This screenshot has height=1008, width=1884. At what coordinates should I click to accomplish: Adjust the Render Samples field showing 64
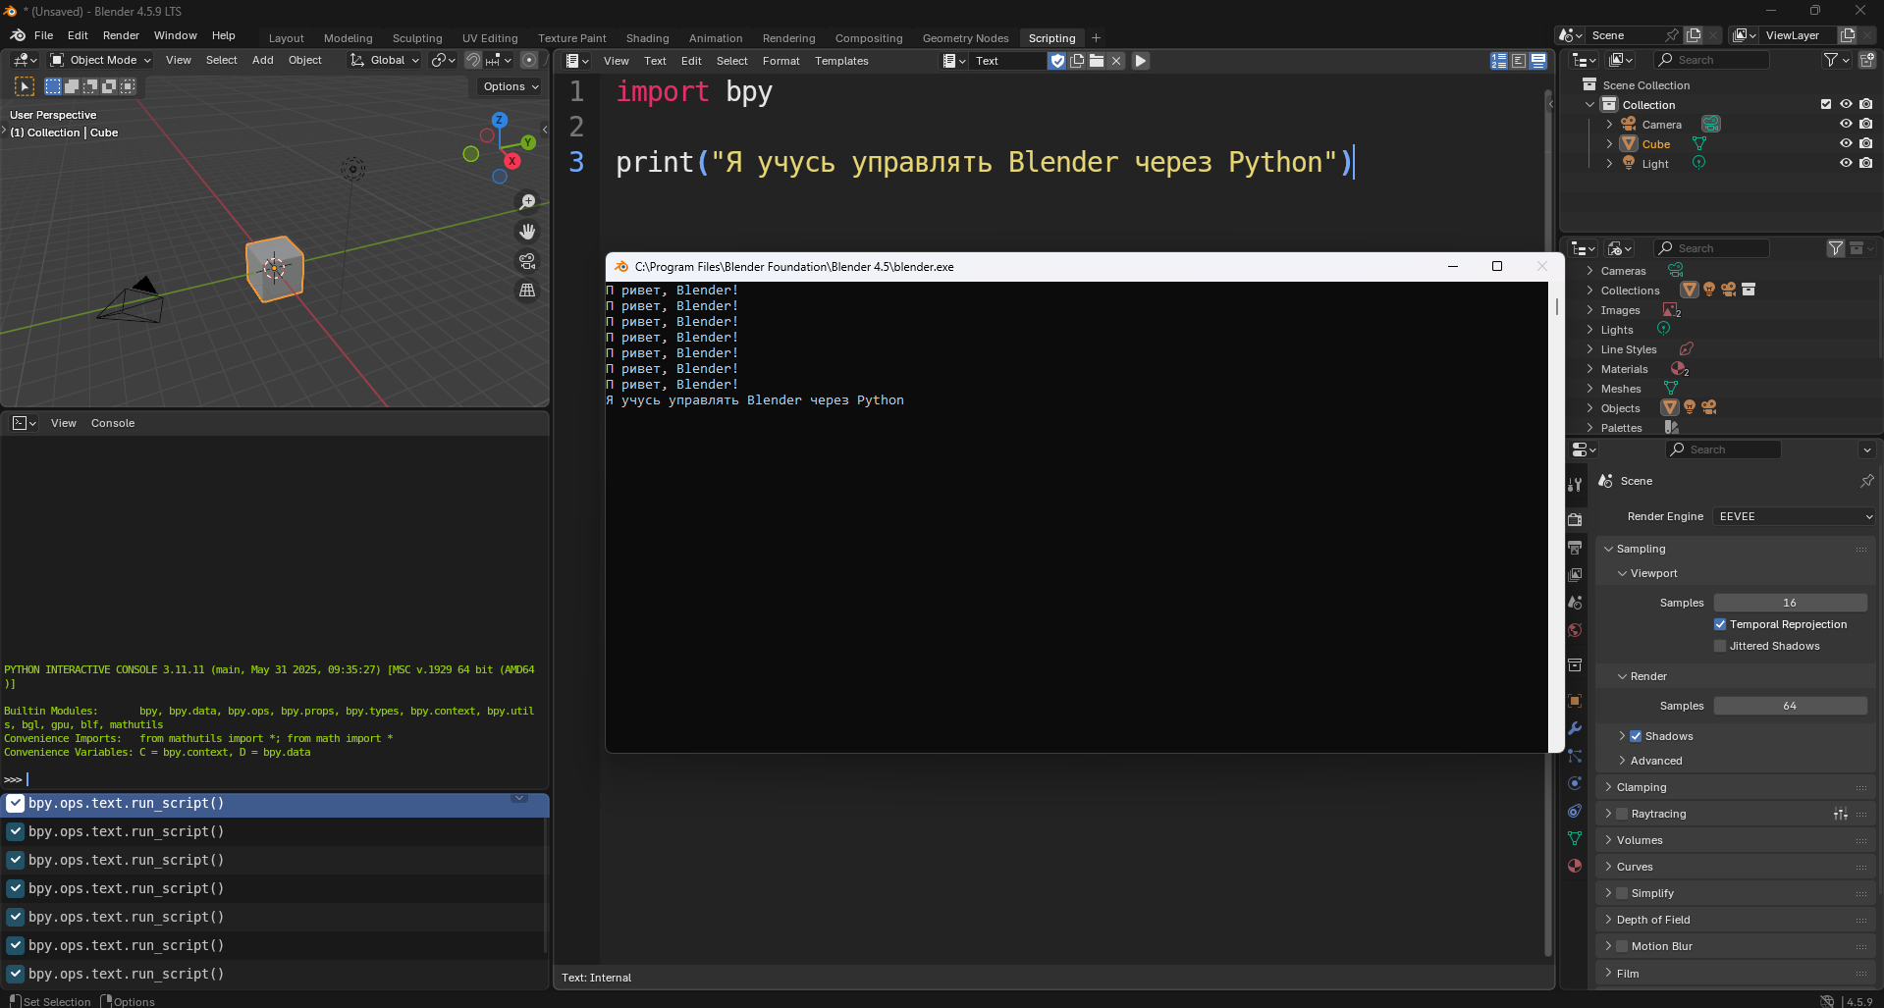pyautogui.click(x=1790, y=706)
